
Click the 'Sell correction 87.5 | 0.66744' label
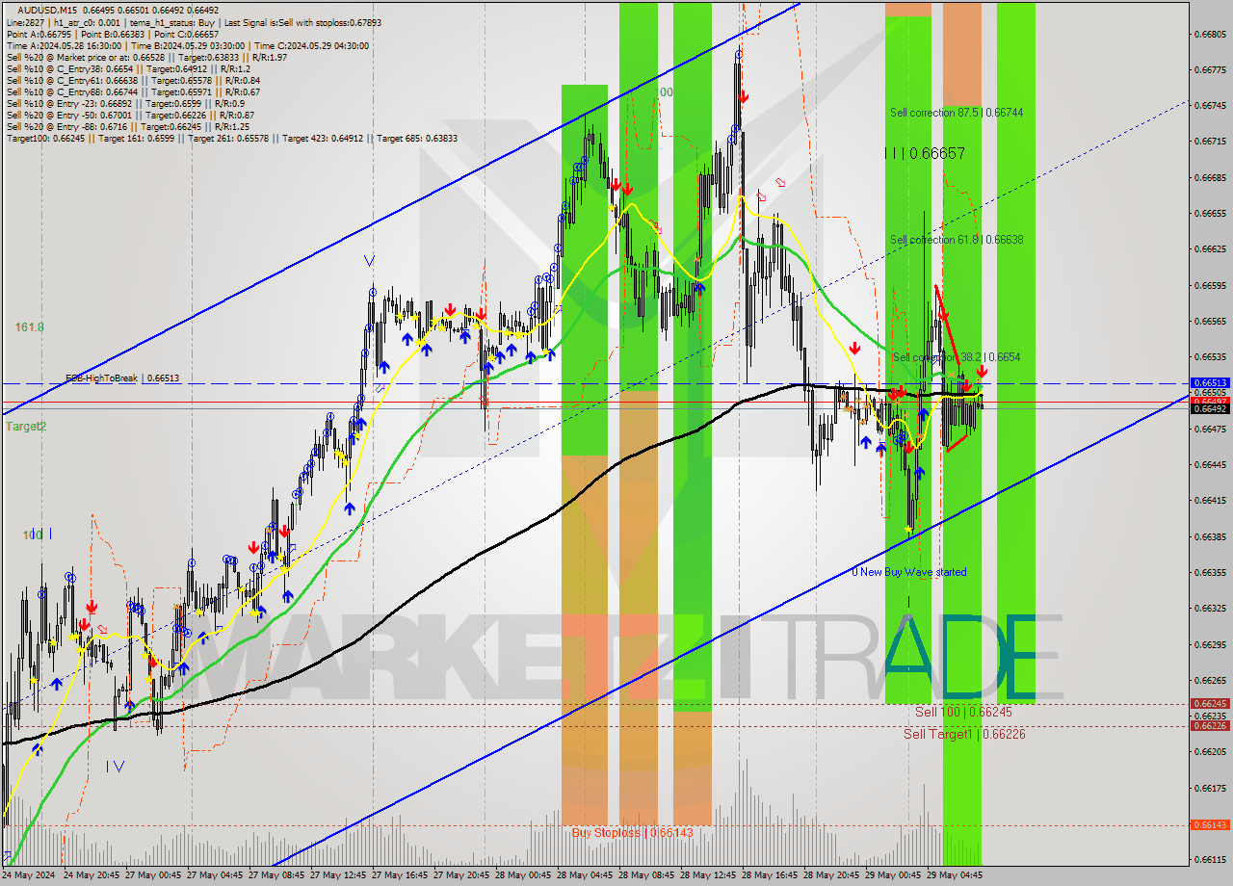point(957,113)
